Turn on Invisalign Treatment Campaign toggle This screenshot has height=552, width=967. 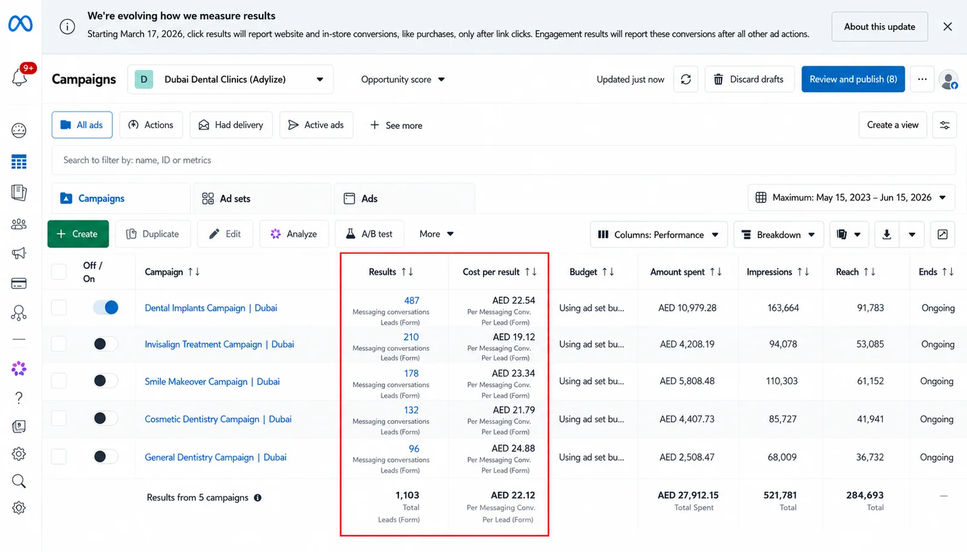coord(106,344)
